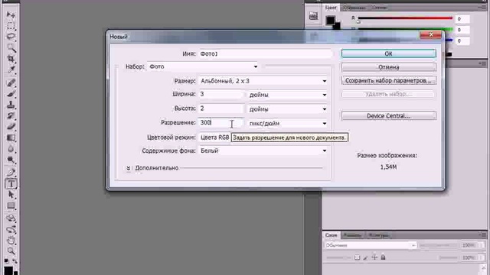Select the Eraser tool
This screenshot has height=275, width=490.
(x=11, y=127)
